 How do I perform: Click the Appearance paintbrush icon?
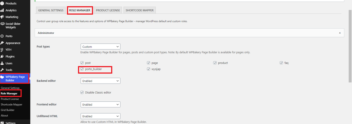[2, 43]
